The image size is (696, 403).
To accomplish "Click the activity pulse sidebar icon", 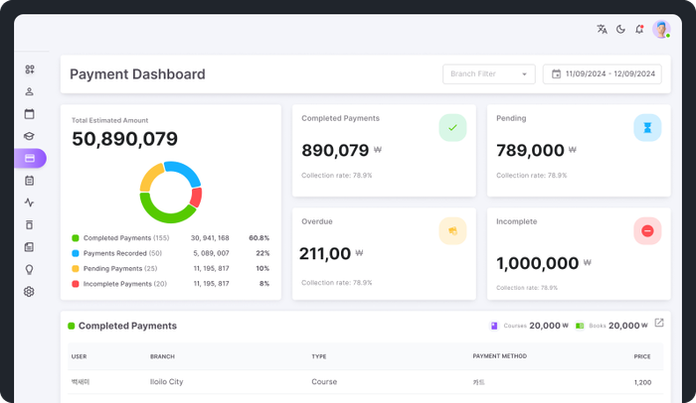I will coord(29,202).
